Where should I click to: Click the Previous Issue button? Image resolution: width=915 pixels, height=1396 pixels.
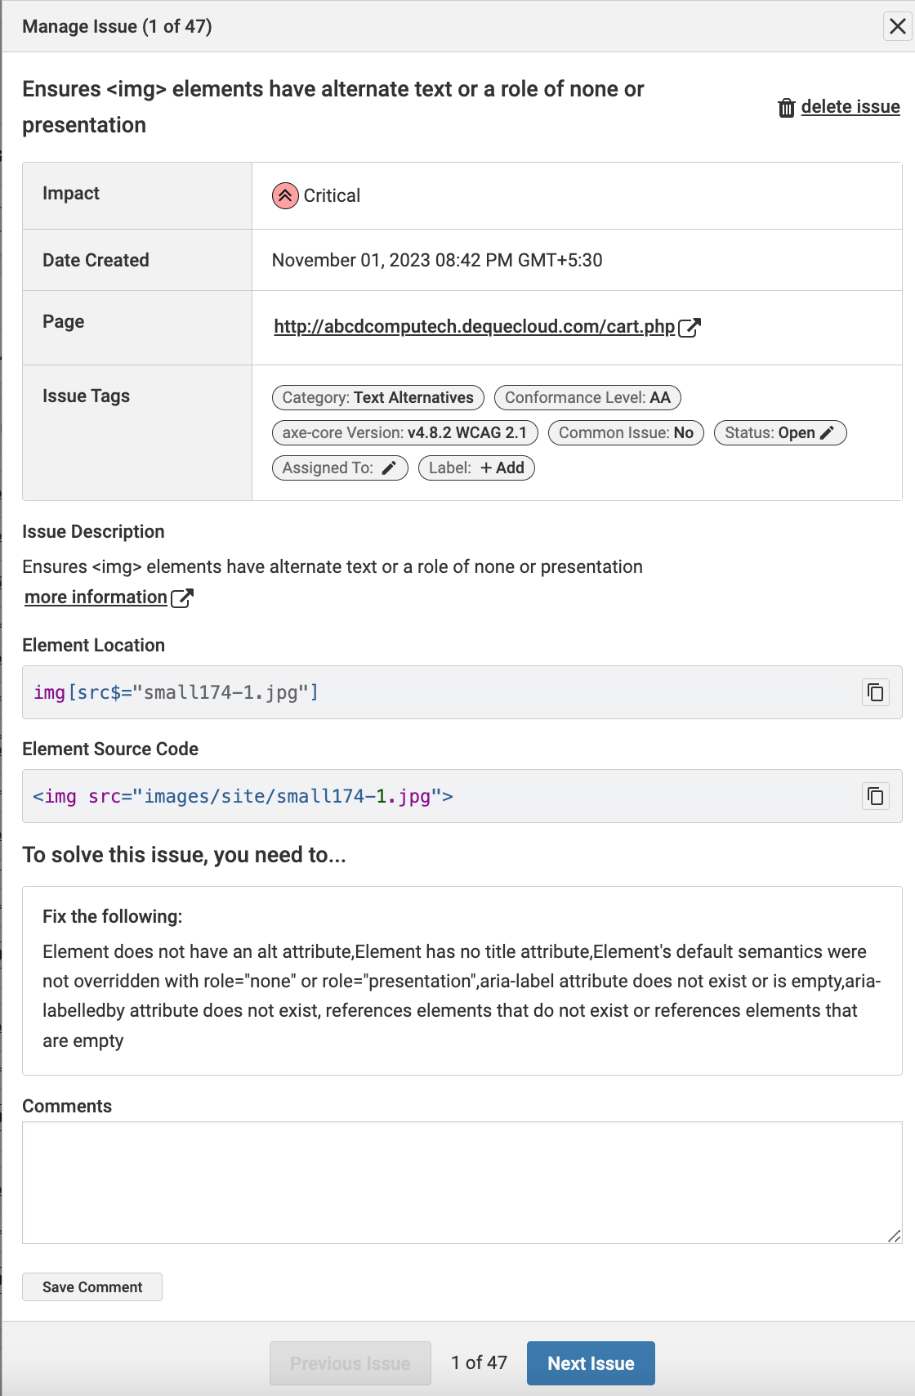pos(350,1363)
